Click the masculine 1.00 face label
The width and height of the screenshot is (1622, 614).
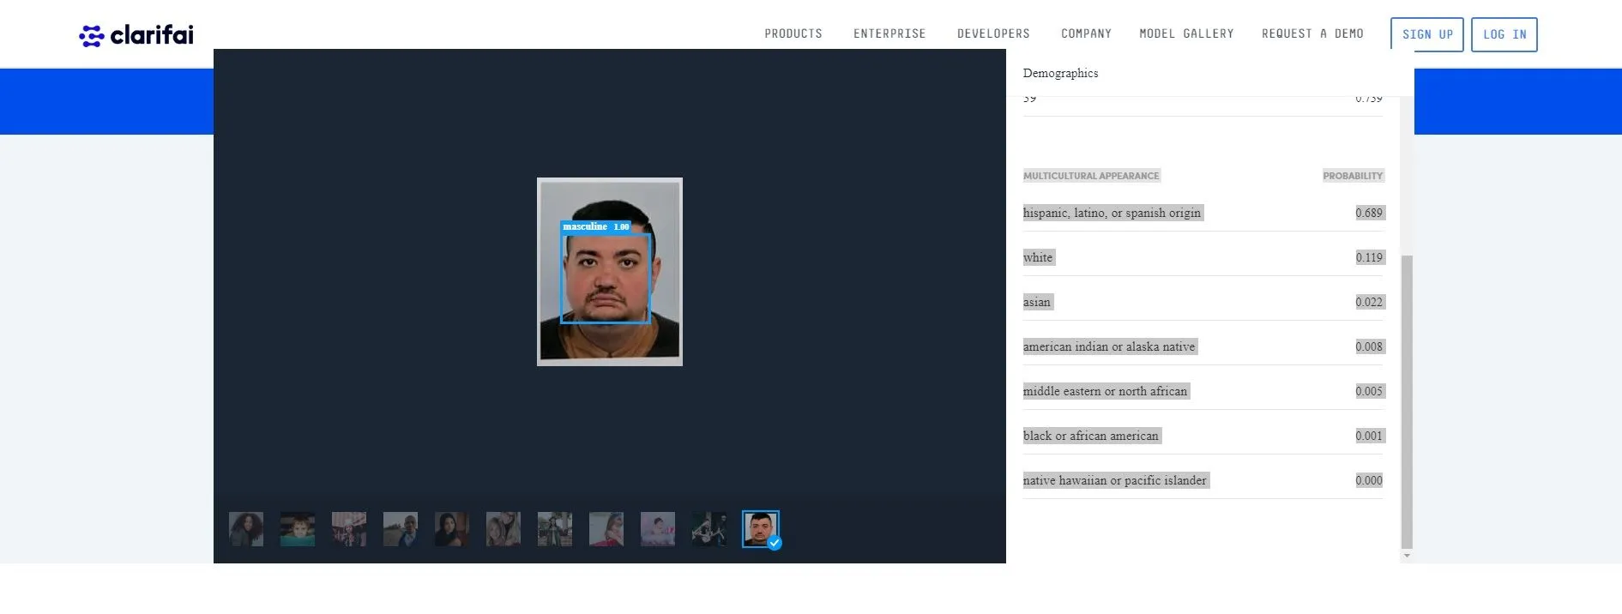(596, 226)
